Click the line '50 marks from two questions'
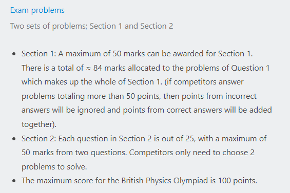The image size is (290, 193). pos(74,153)
